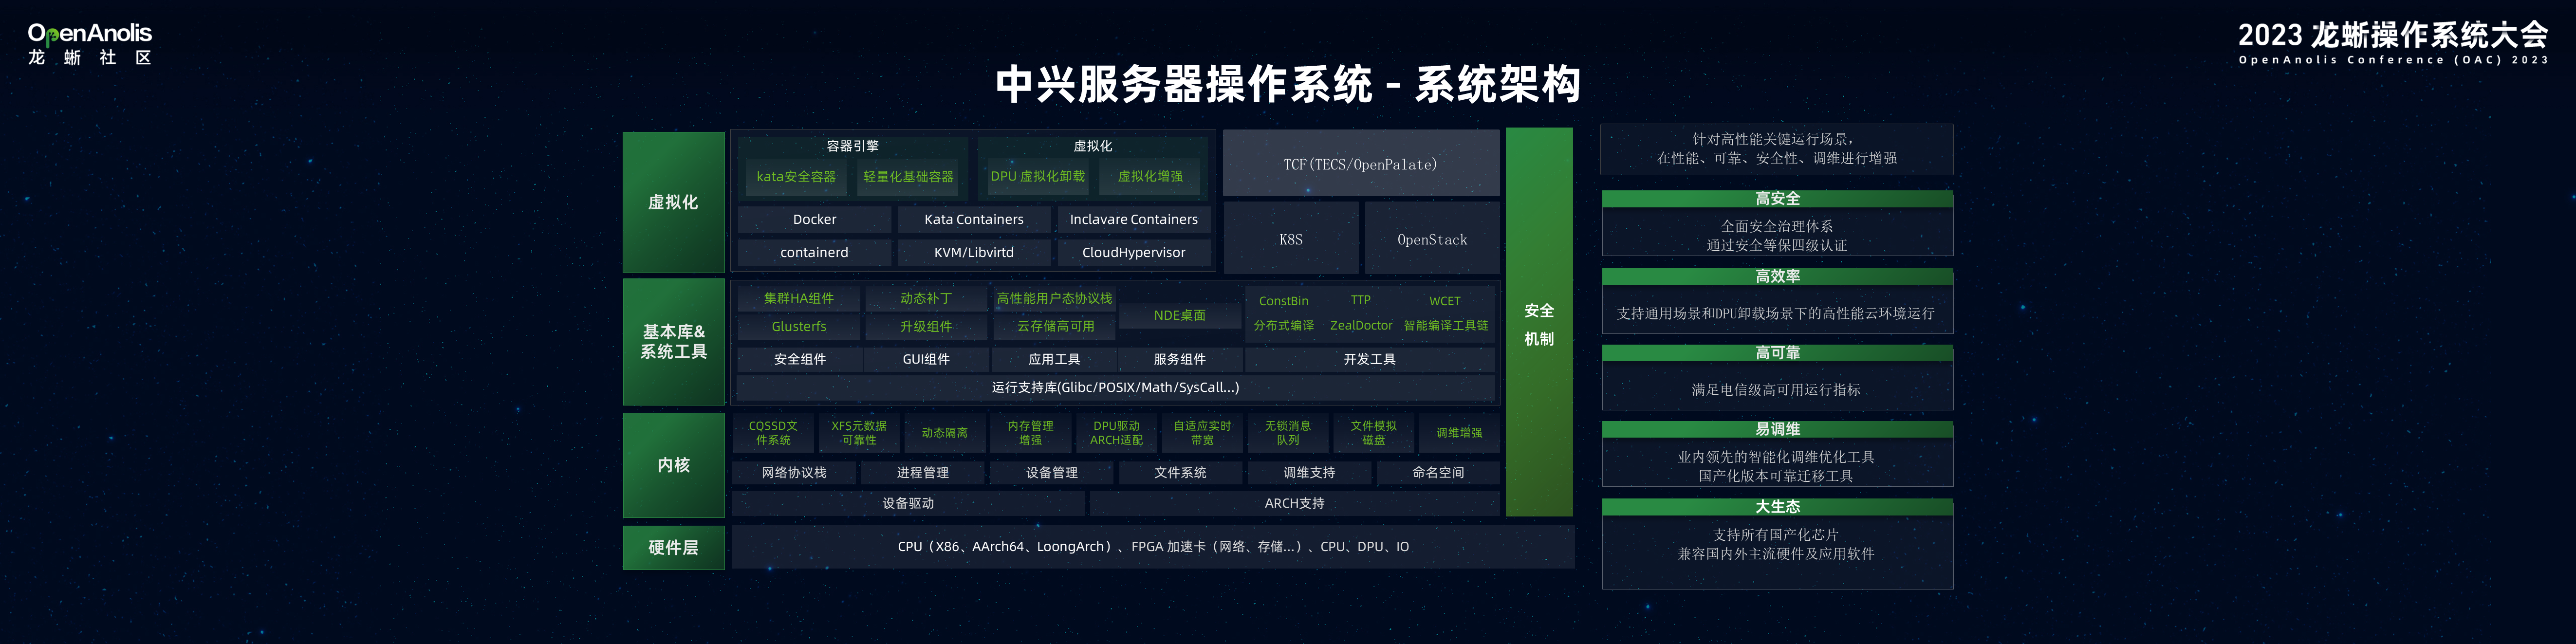Select the green 虚拟化 layer block
This screenshot has height=644, width=2576.
[673, 202]
